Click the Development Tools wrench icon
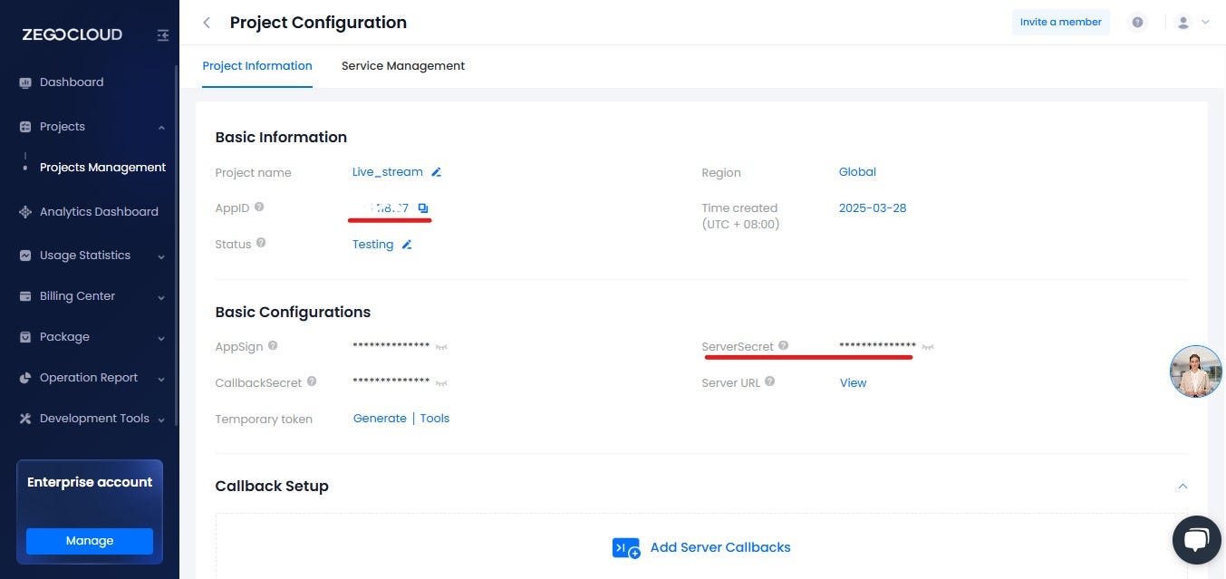 point(25,419)
